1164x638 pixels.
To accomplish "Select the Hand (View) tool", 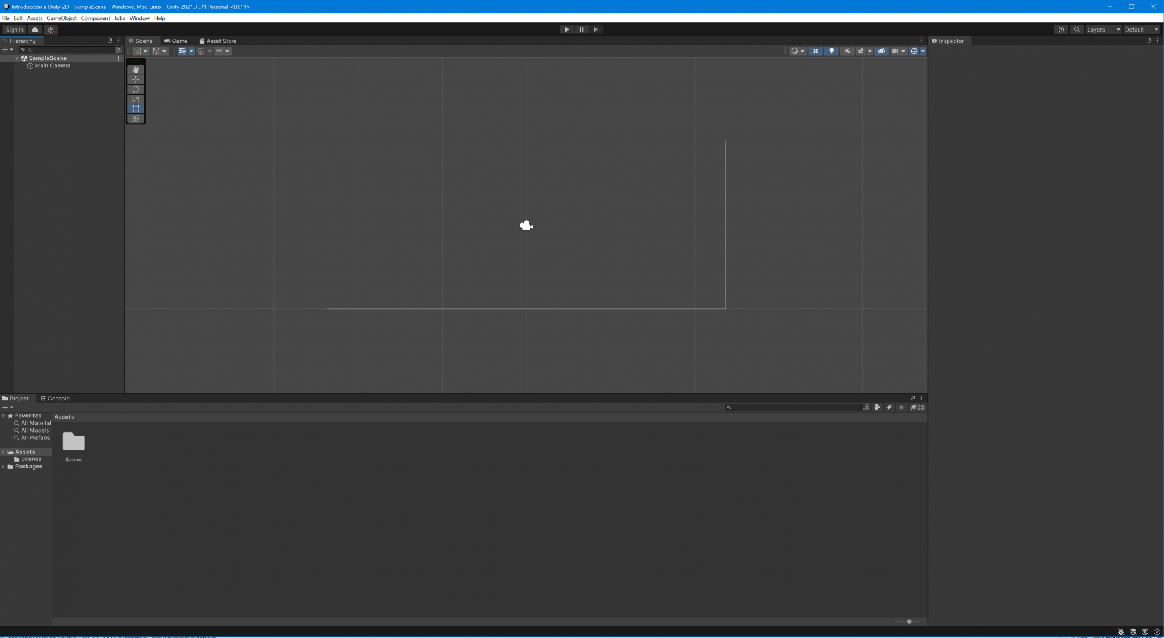I will tap(136, 70).
